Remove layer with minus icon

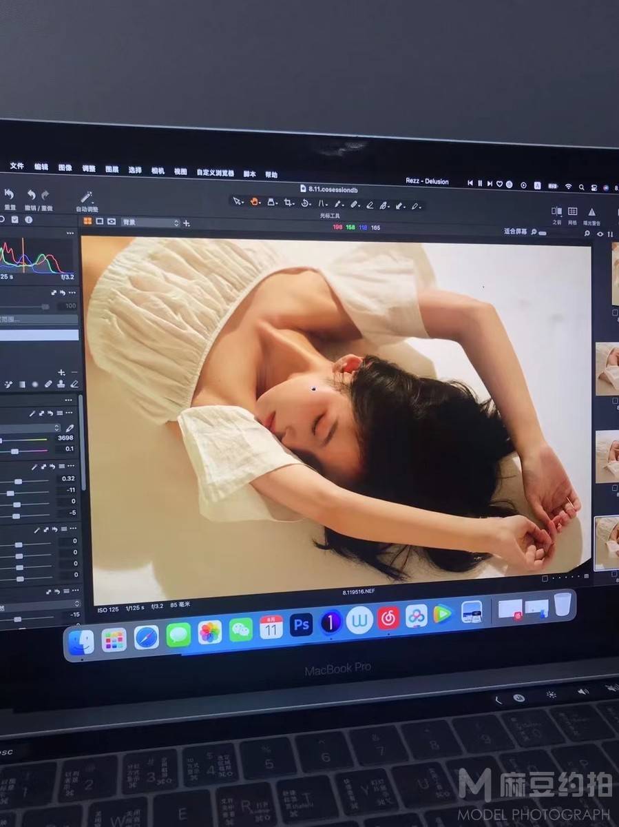(74, 372)
